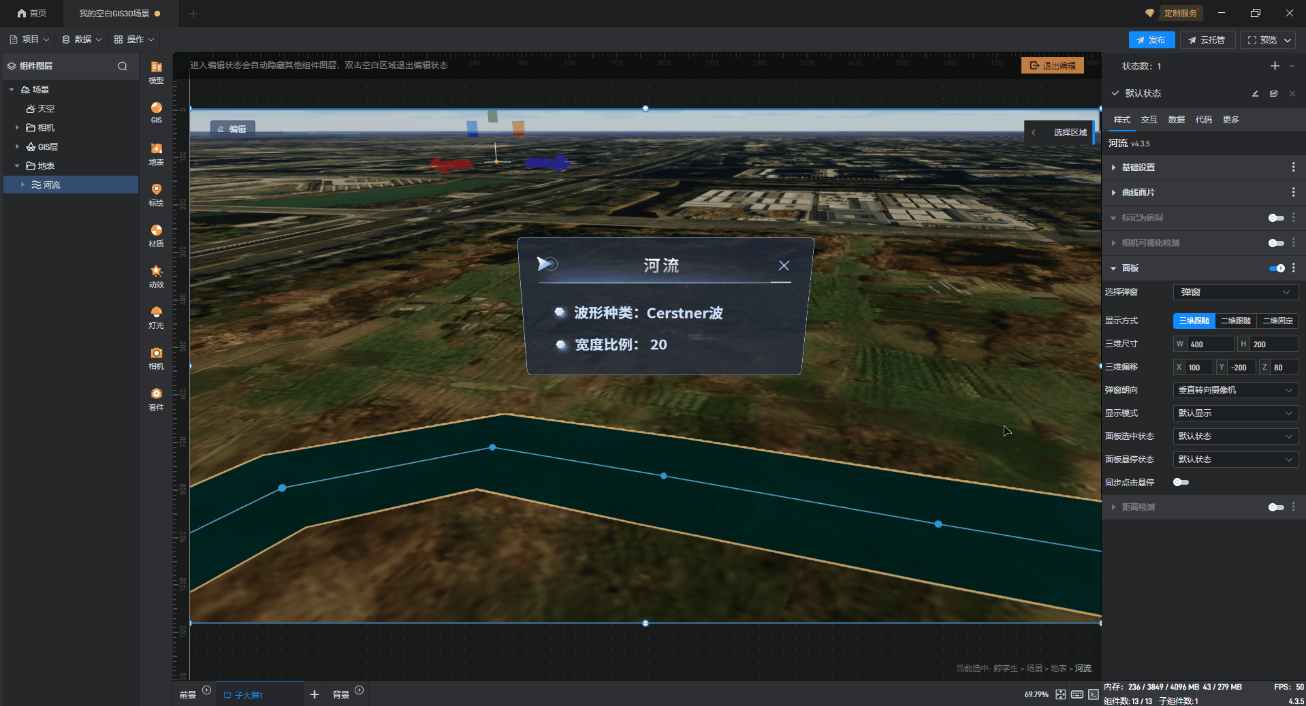Click the 退出编辑 button

(x=1052, y=65)
